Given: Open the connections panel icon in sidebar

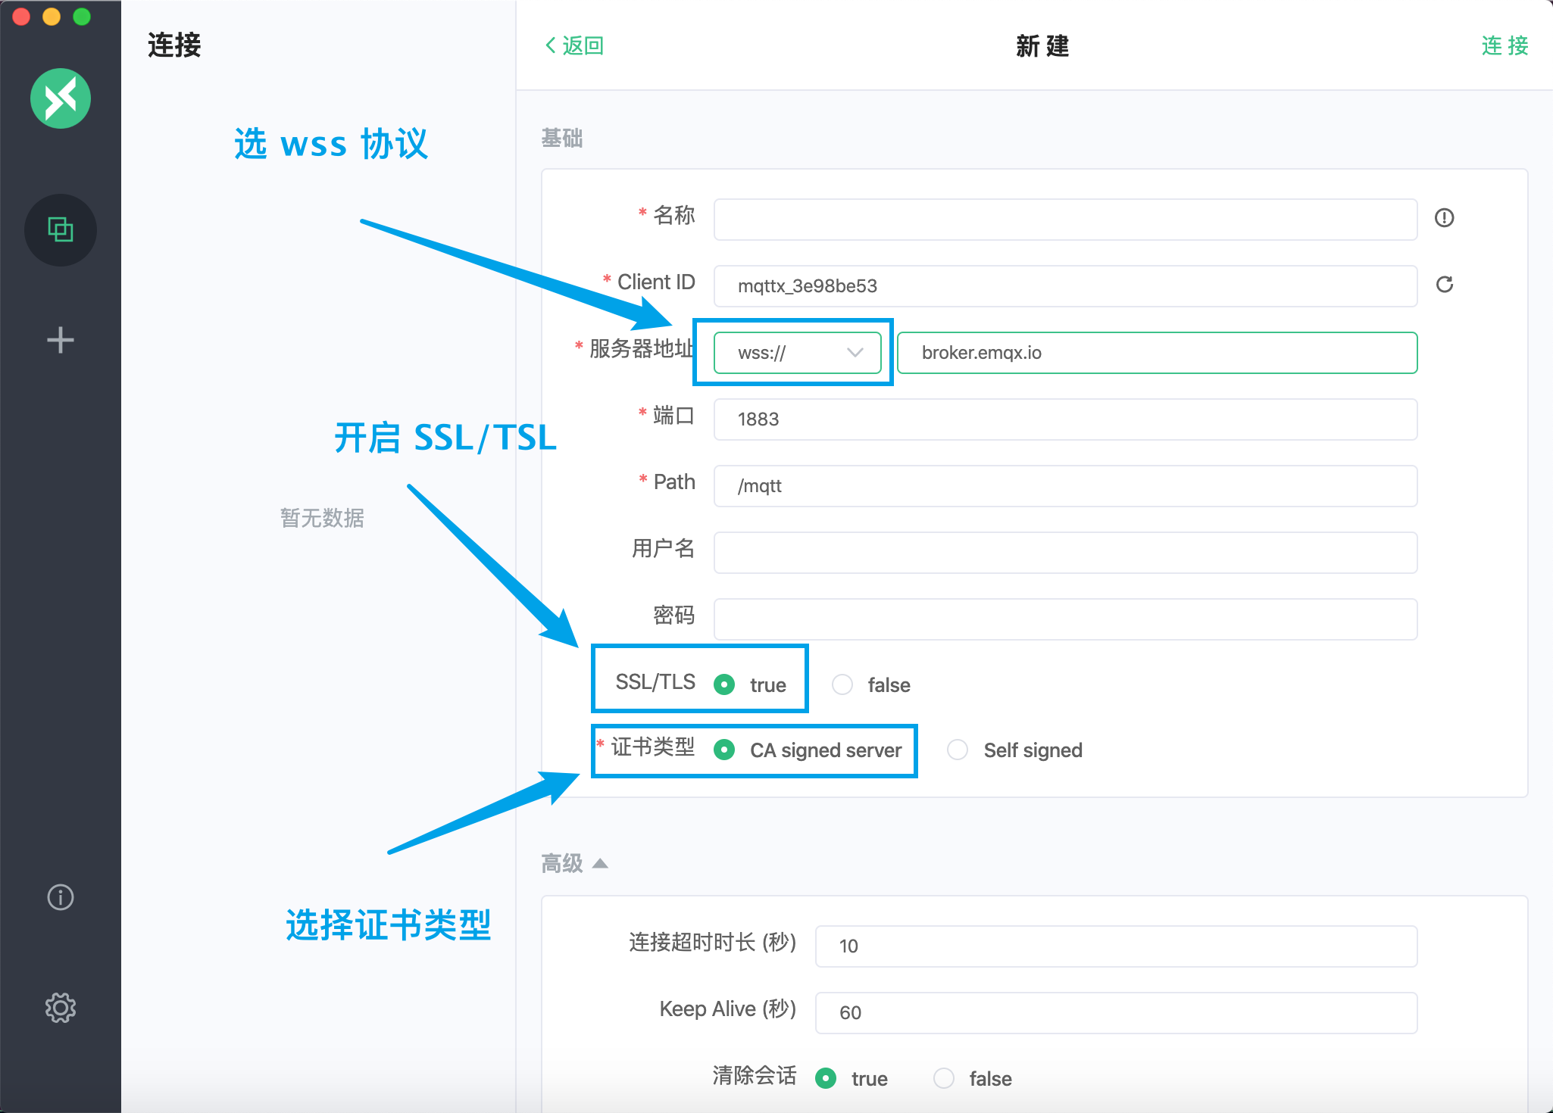Looking at the screenshot, I should pyautogui.click(x=61, y=229).
